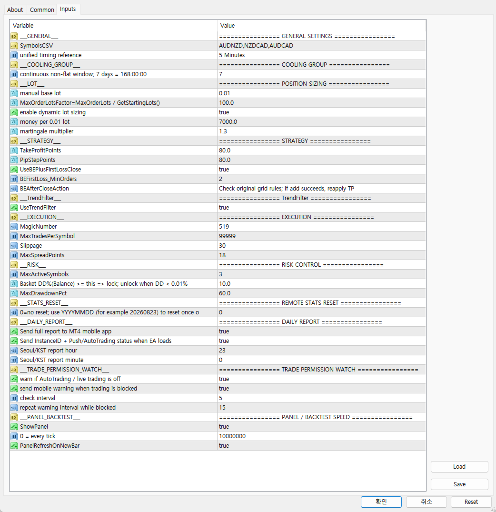Click the double icon next to TakeProfitPoints
The width and height of the screenshot is (496, 512).
[x=14, y=151]
